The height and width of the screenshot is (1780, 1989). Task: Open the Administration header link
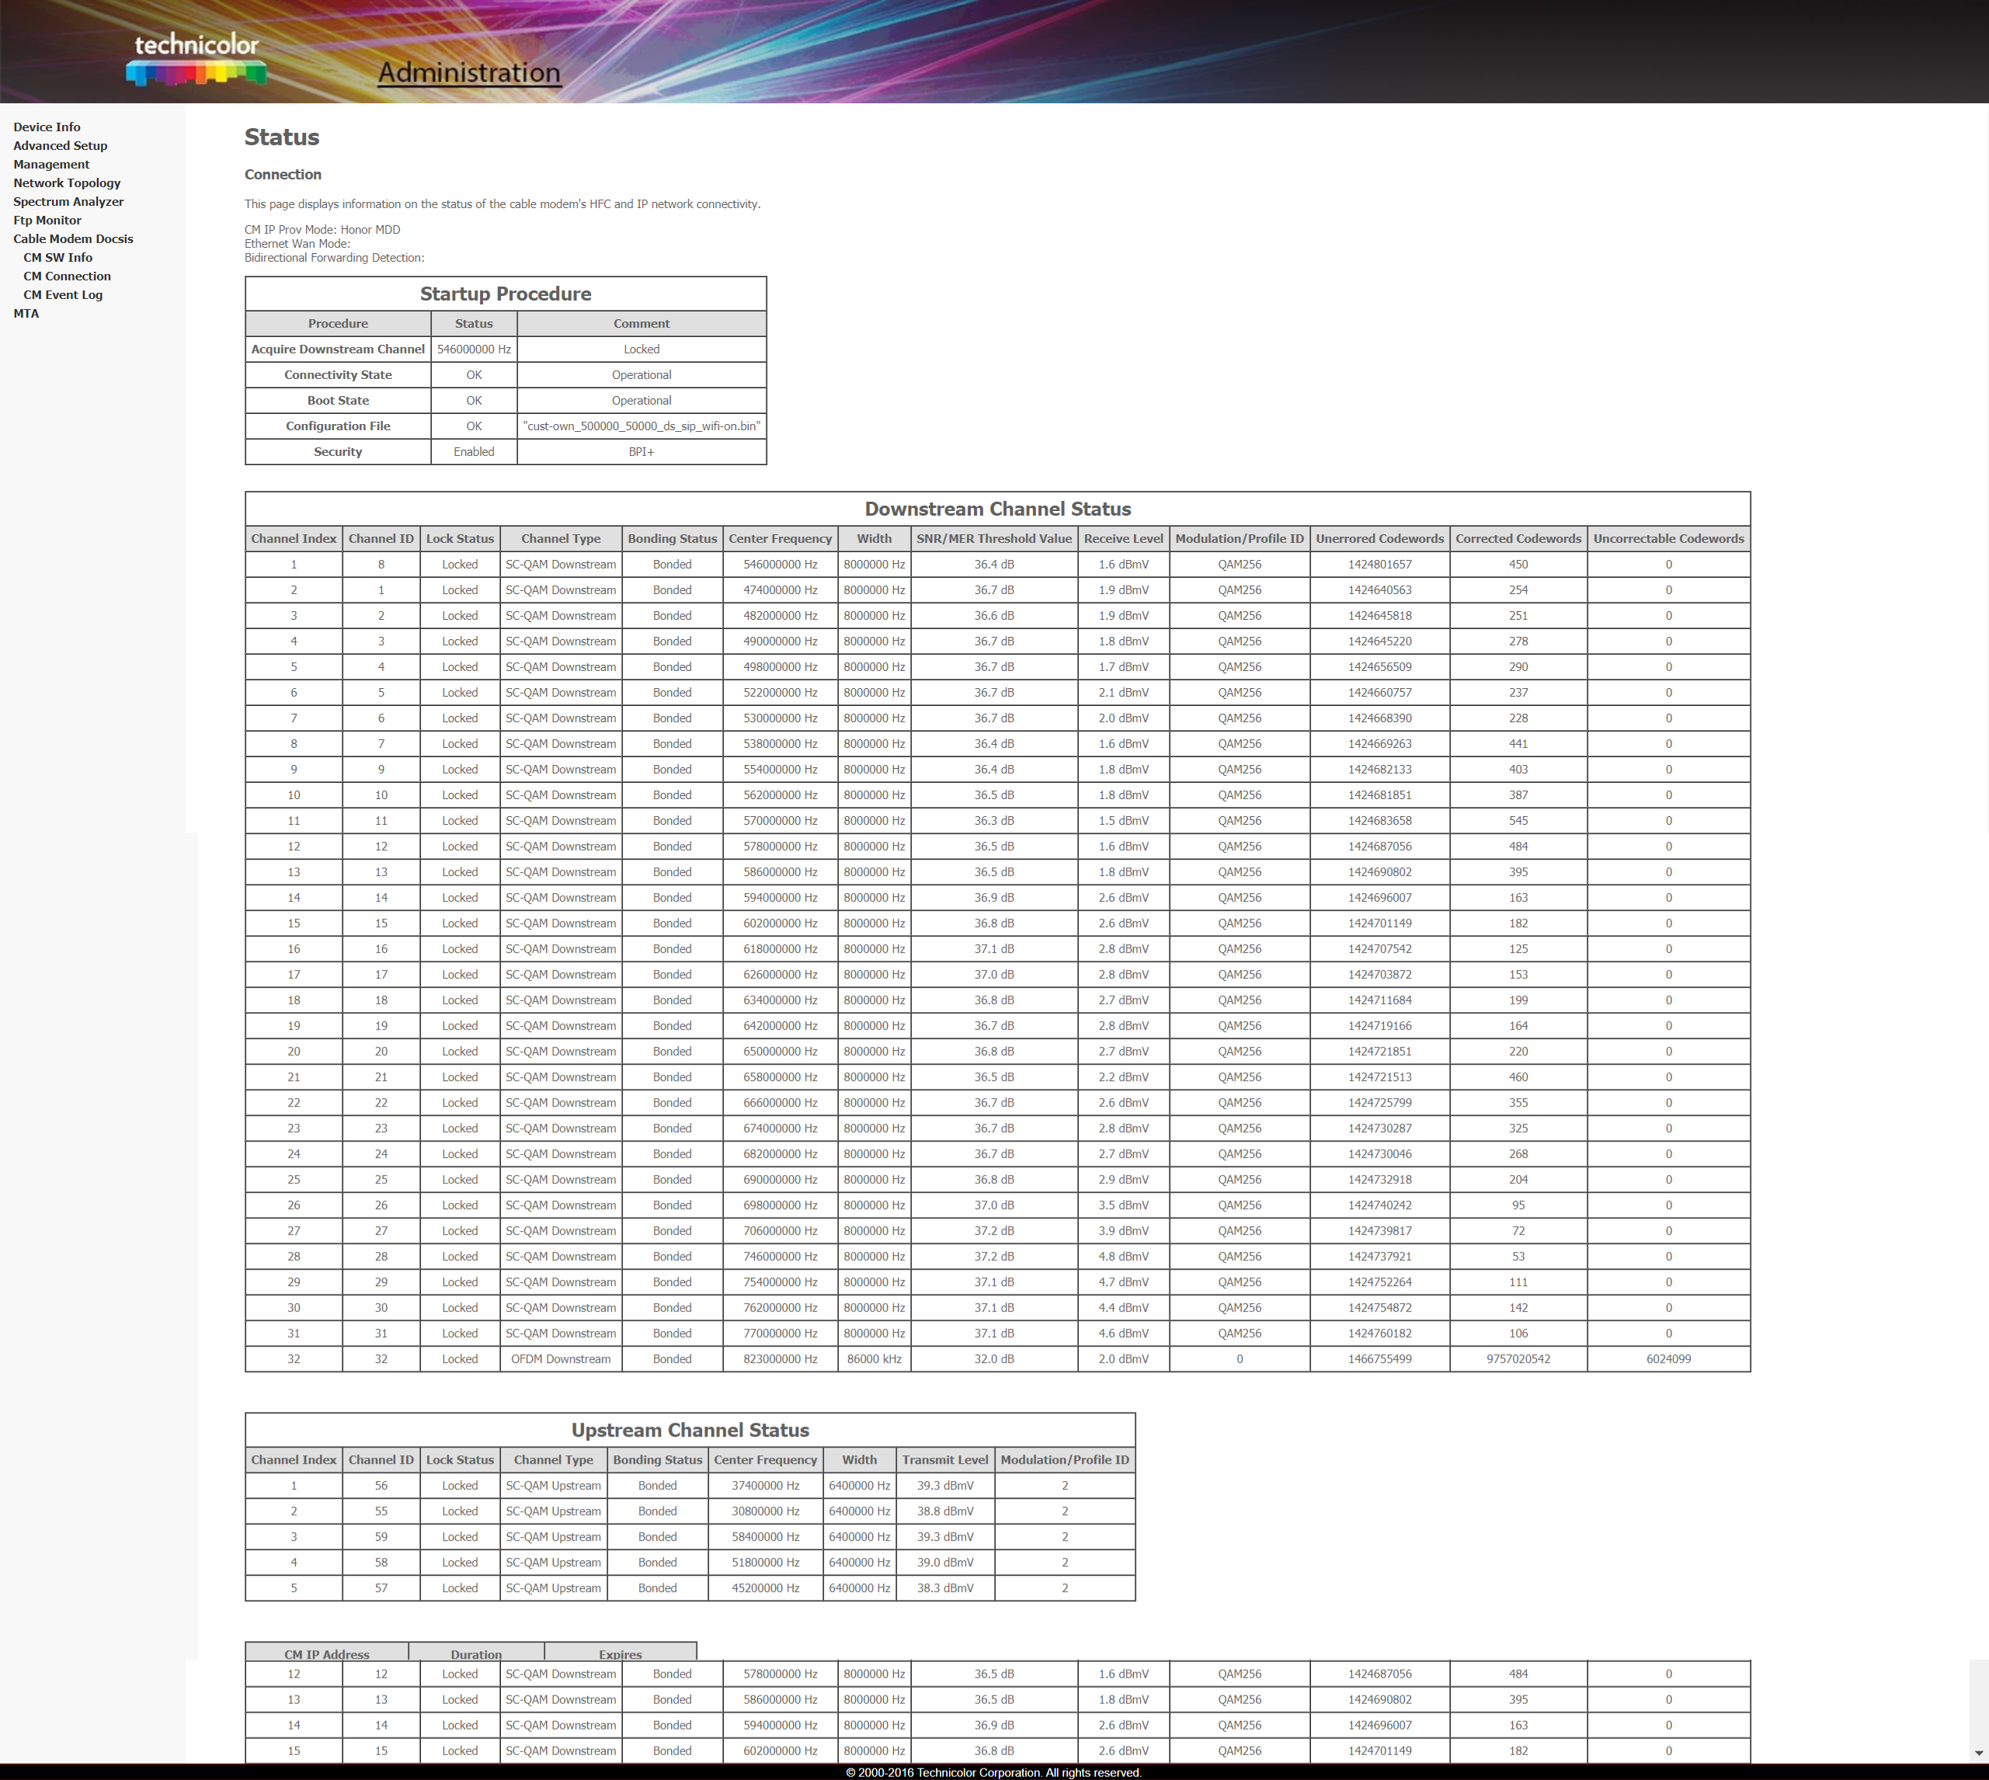(469, 72)
